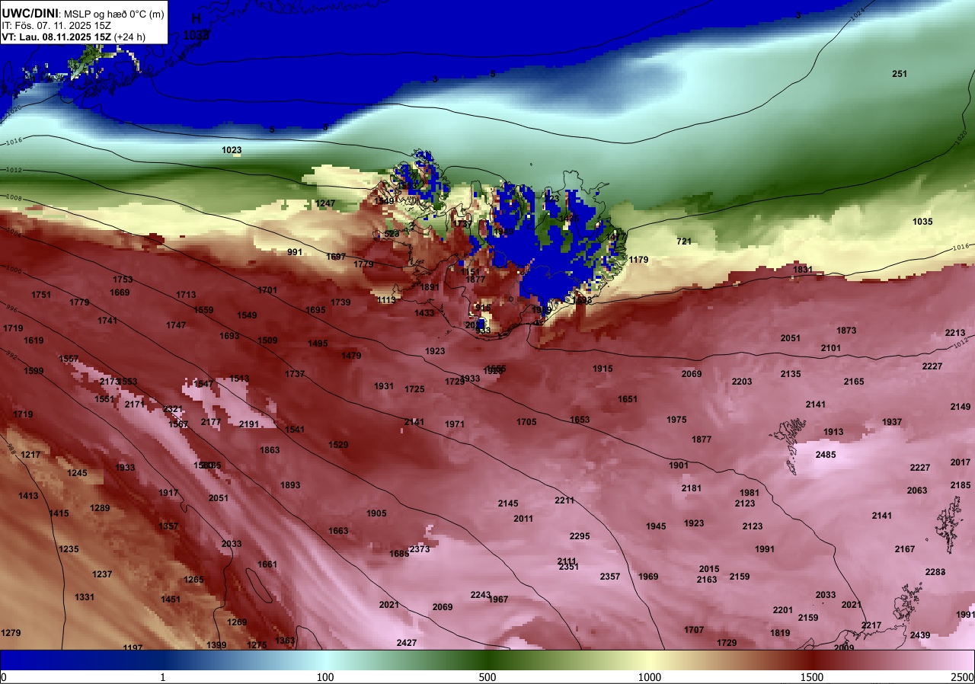Click the 2373 height value
The image size is (975, 684).
pos(420,549)
